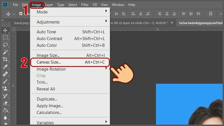Toggle the Auto-Select checkbox
The image size is (224, 126).
(21, 13)
